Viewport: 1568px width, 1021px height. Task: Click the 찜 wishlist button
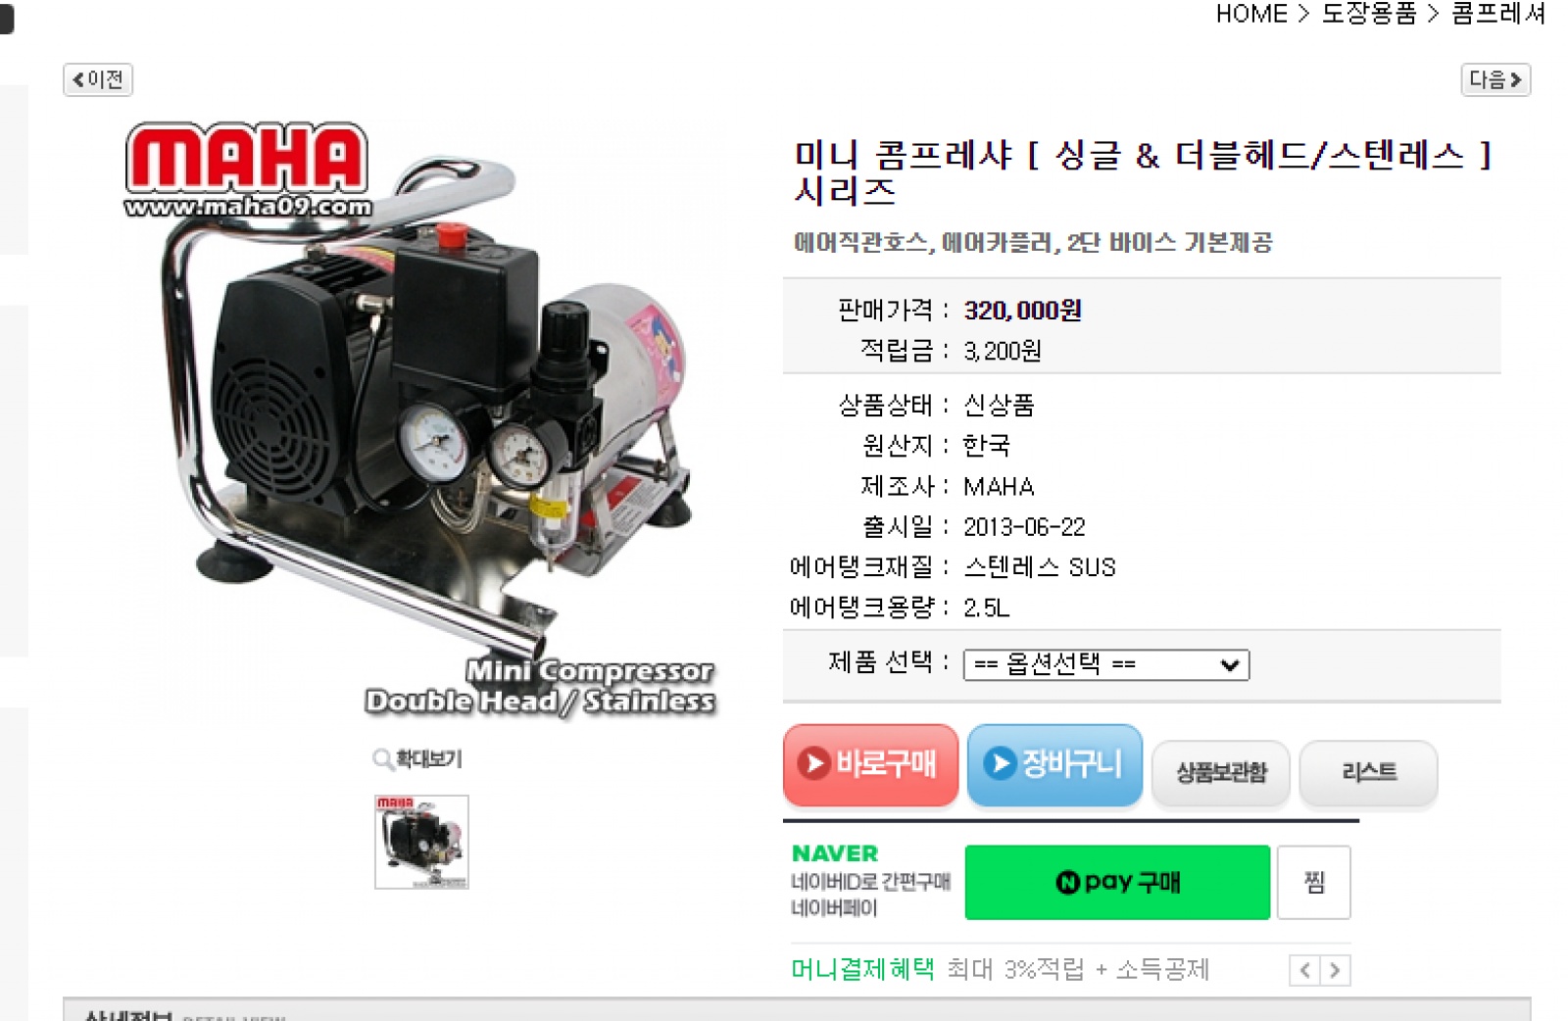1314,883
